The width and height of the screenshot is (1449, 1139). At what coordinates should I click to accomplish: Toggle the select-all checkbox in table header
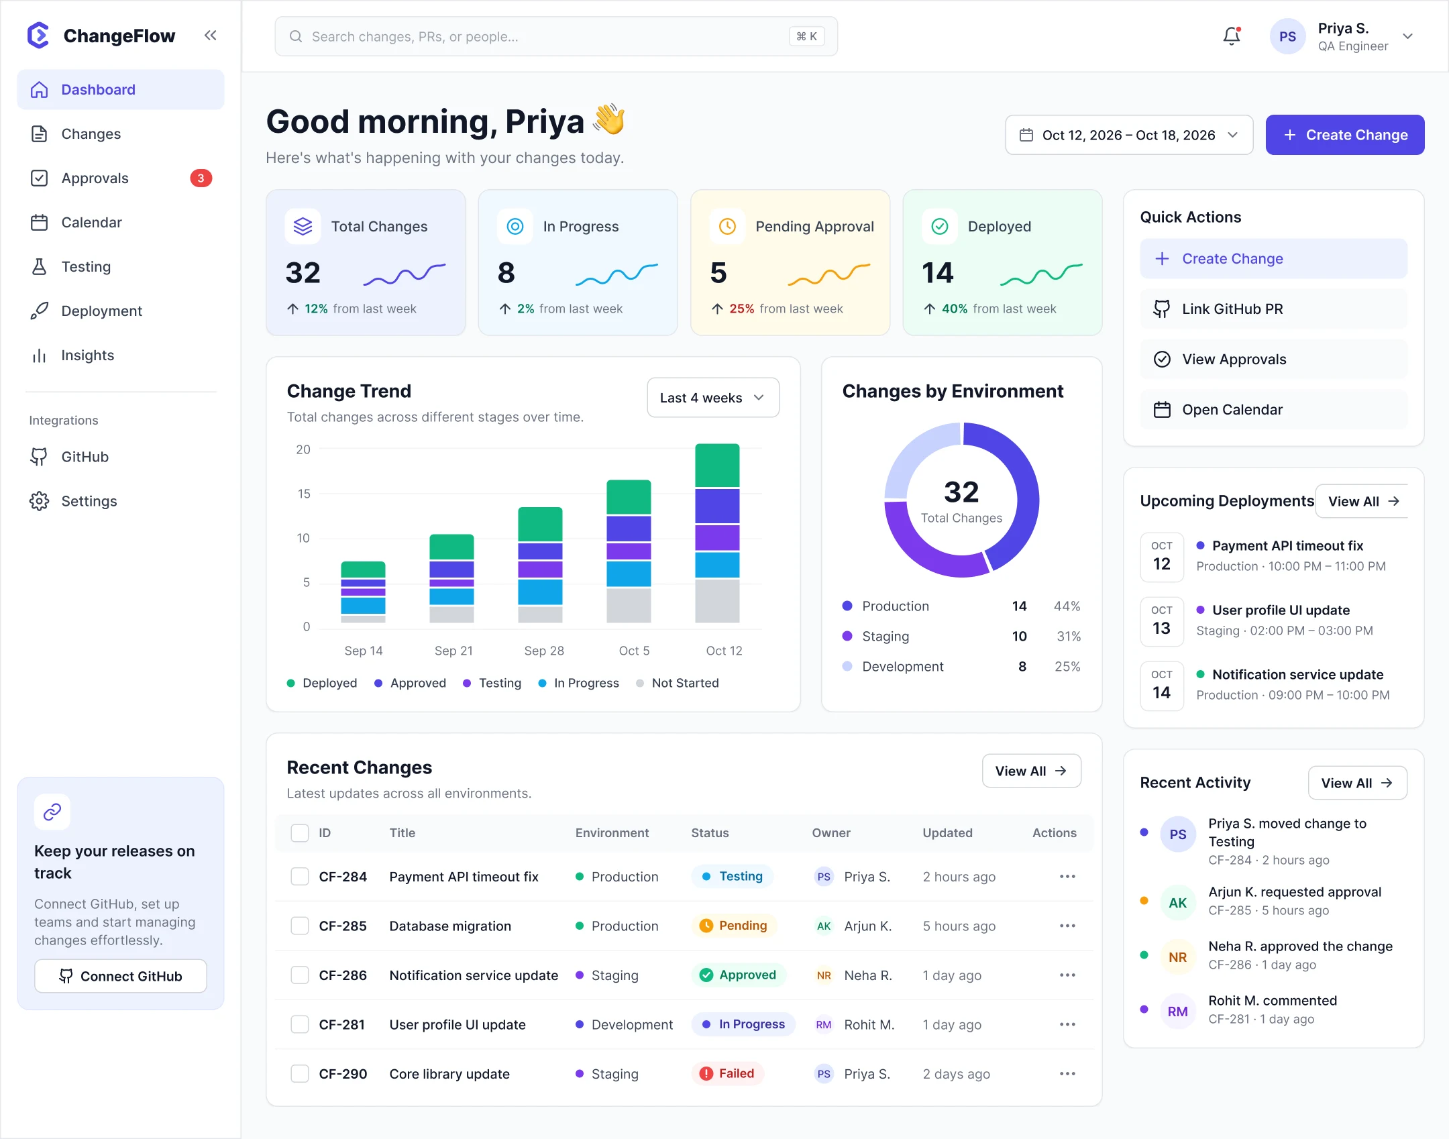[x=300, y=833]
